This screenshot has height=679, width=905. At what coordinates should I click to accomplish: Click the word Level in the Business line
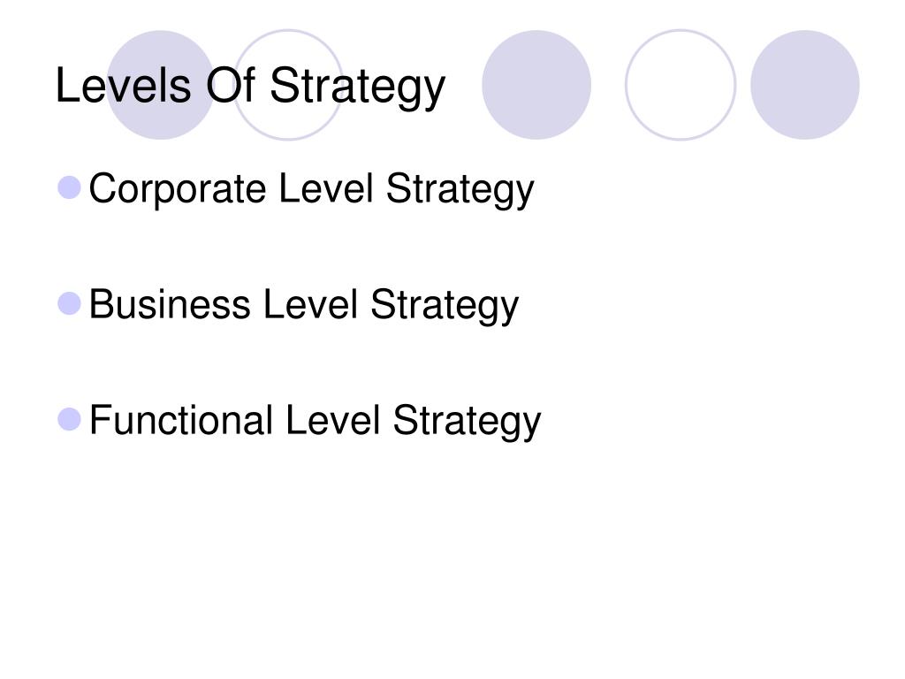[x=310, y=304]
